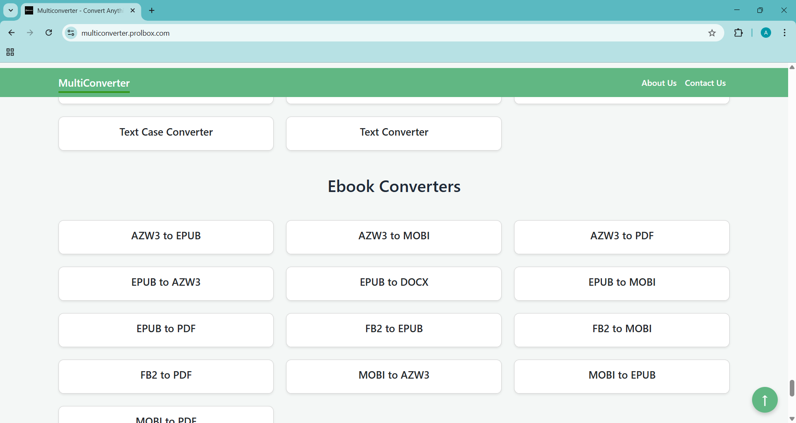The height and width of the screenshot is (423, 796).
Task: Select the EPUB to DOCX converter
Action: click(393, 283)
